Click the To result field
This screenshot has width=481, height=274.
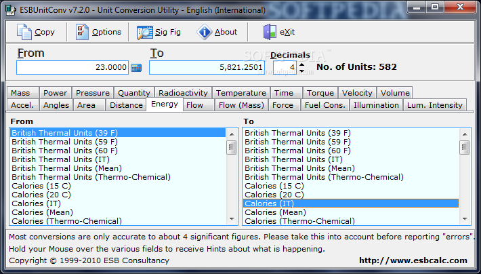(x=207, y=67)
